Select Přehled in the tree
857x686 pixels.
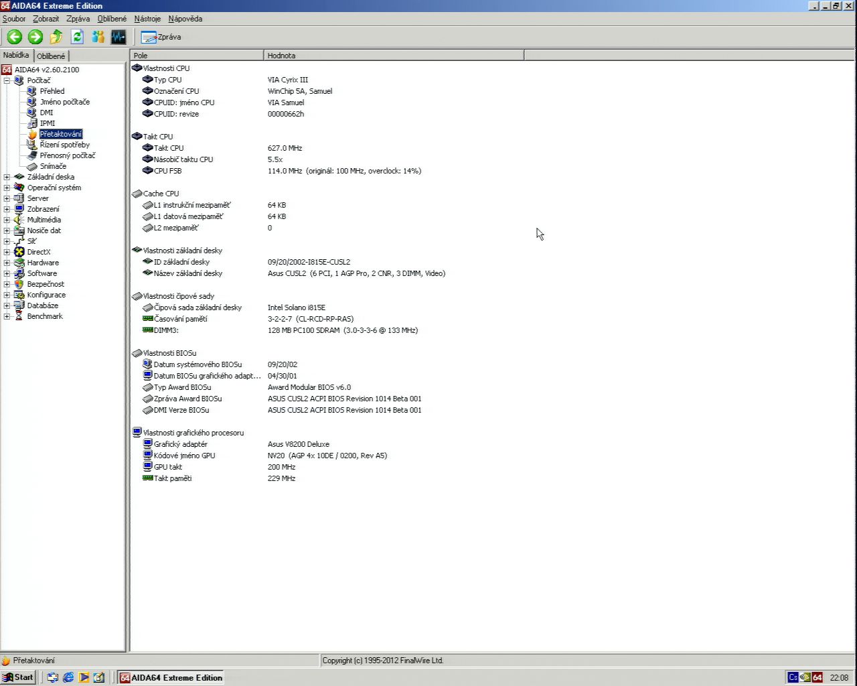(x=52, y=91)
